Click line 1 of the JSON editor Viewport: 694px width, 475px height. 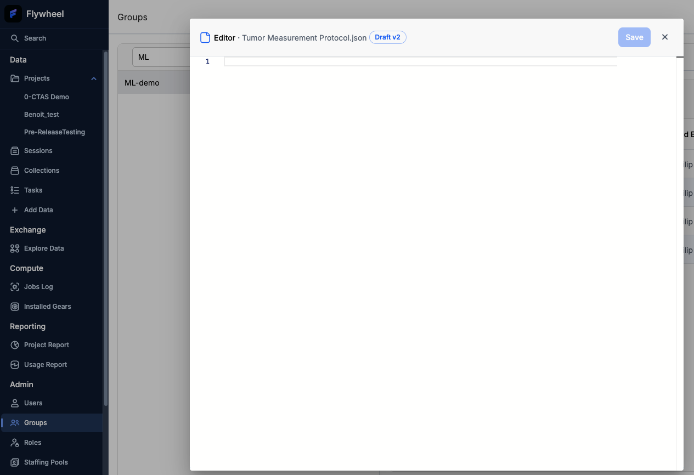click(x=384, y=61)
